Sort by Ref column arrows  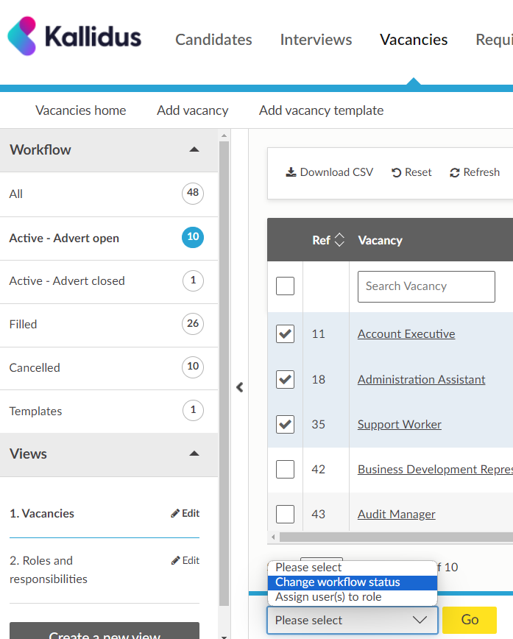pos(339,240)
